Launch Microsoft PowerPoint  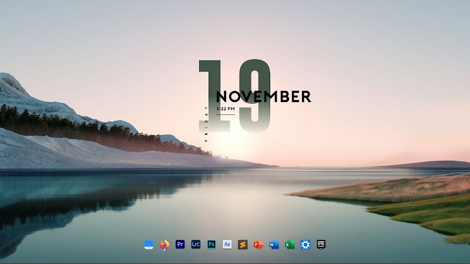[x=258, y=245]
